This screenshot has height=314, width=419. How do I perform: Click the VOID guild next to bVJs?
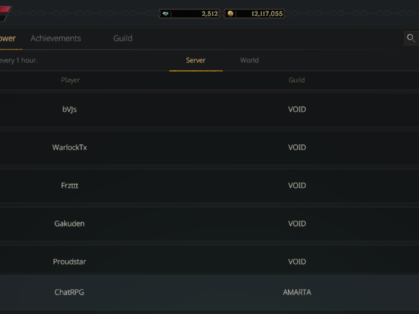click(x=297, y=109)
